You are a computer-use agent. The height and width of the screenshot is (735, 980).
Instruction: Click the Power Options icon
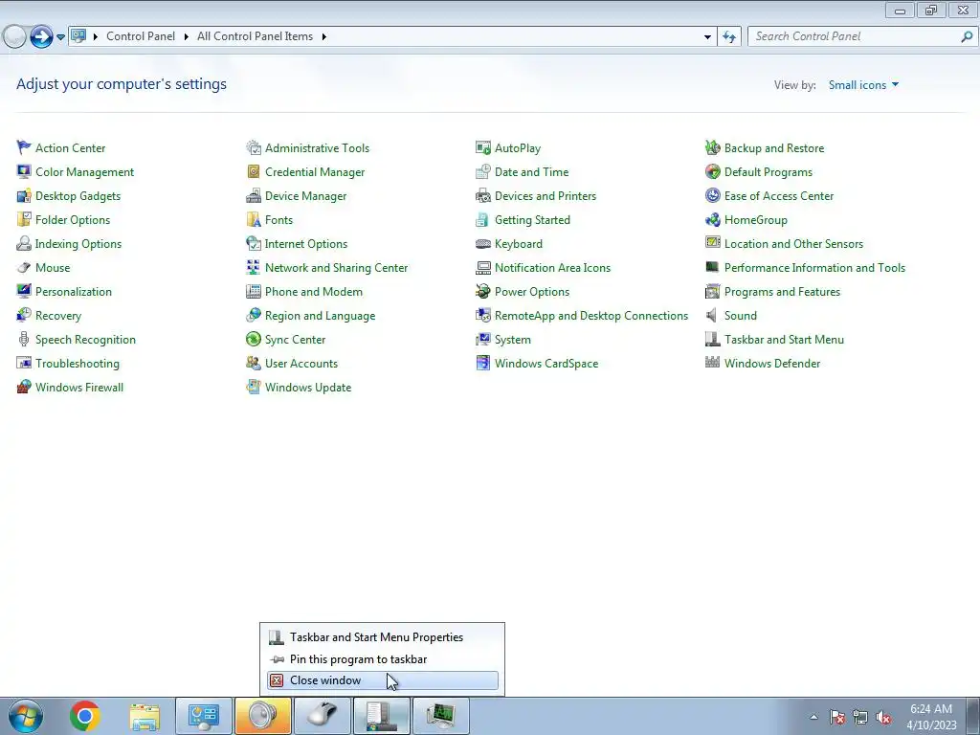pos(483,291)
